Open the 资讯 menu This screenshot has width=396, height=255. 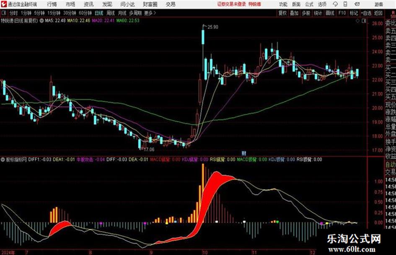click(89, 4)
